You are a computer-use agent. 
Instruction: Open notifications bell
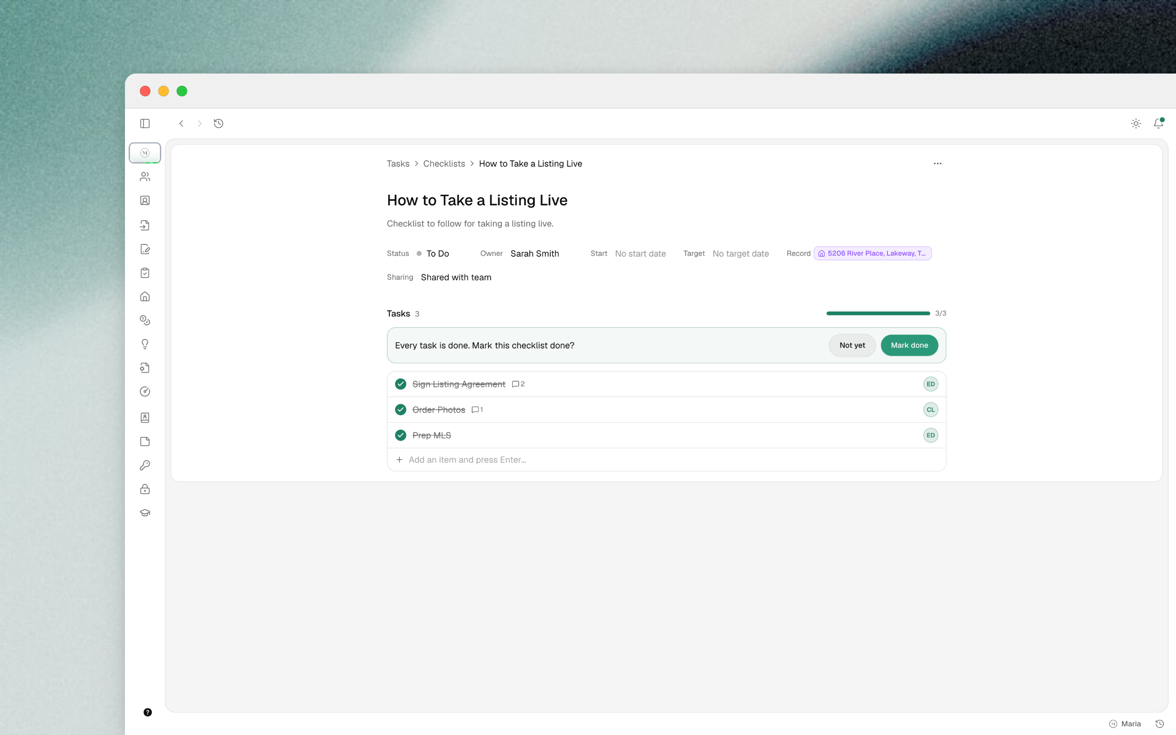[x=1159, y=123]
